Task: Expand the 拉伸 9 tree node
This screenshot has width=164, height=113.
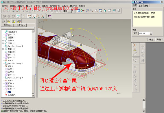Action: tap(3, 41)
